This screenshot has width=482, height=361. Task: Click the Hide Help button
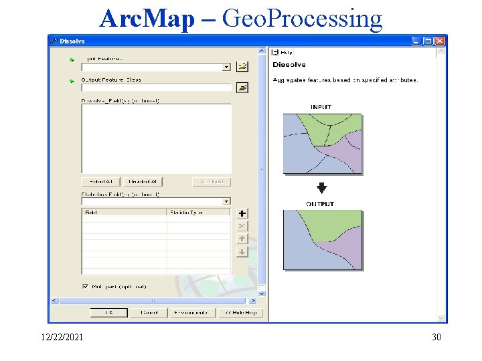[241, 312]
